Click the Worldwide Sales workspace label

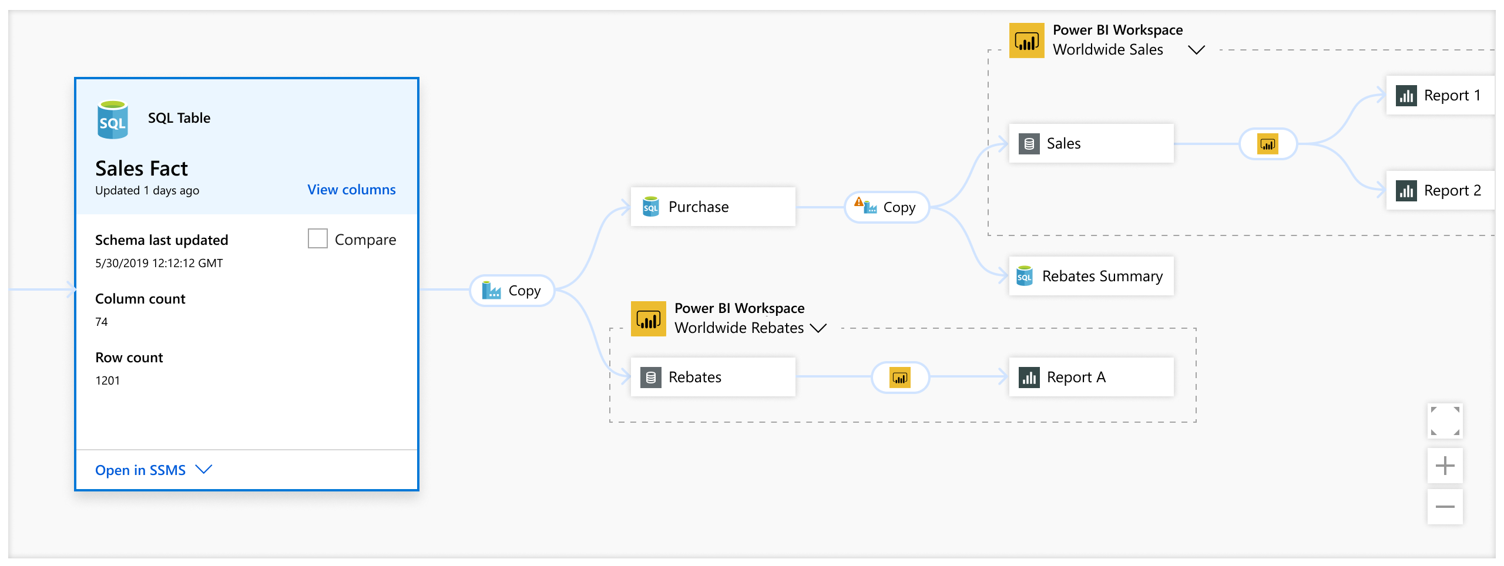1108,50
